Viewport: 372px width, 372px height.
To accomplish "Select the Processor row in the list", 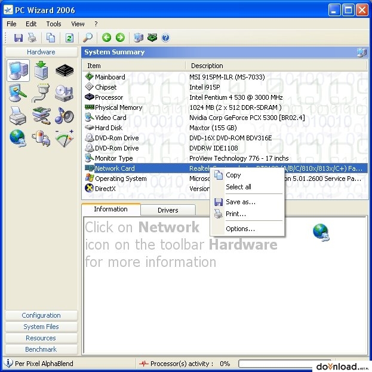I will click(x=225, y=97).
